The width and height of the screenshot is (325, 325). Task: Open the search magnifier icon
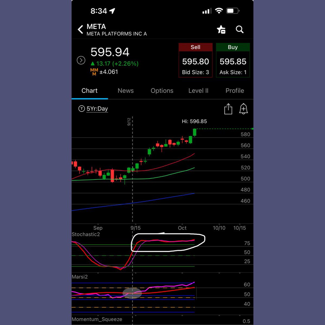(x=240, y=29)
